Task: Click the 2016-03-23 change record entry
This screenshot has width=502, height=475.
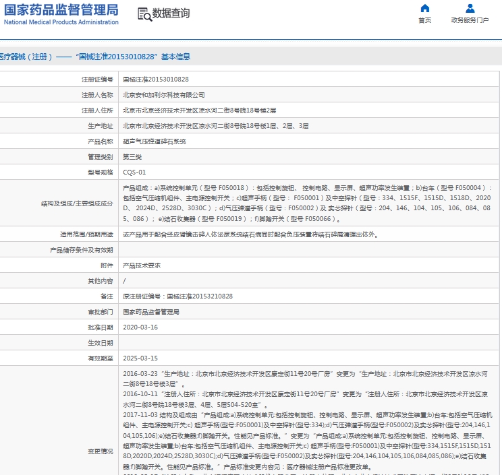Action: (x=305, y=379)
